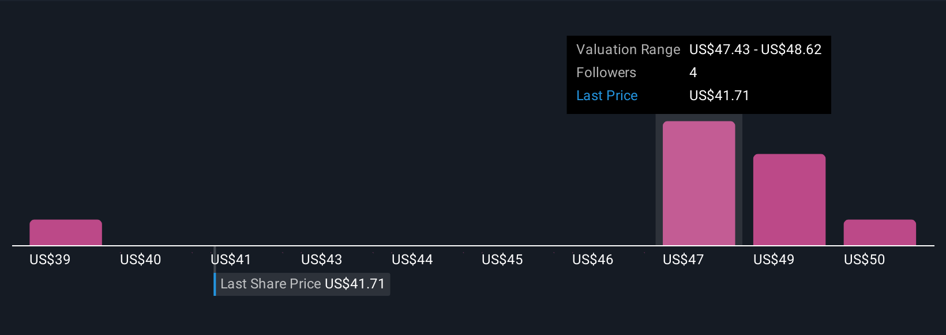Click the Last Price link in tooltip
946x335 pixels.
[x=607, y=96]
